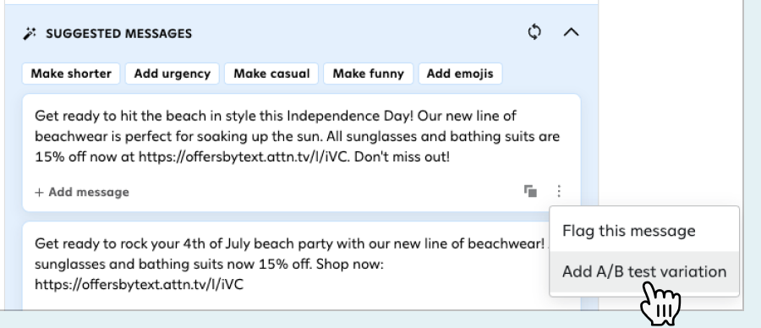Select the 4th of July beach party message
761x328 pixels.
tap(289, 264)
